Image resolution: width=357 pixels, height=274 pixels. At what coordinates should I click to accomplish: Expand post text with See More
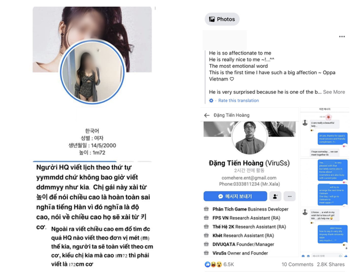point(334,92)
